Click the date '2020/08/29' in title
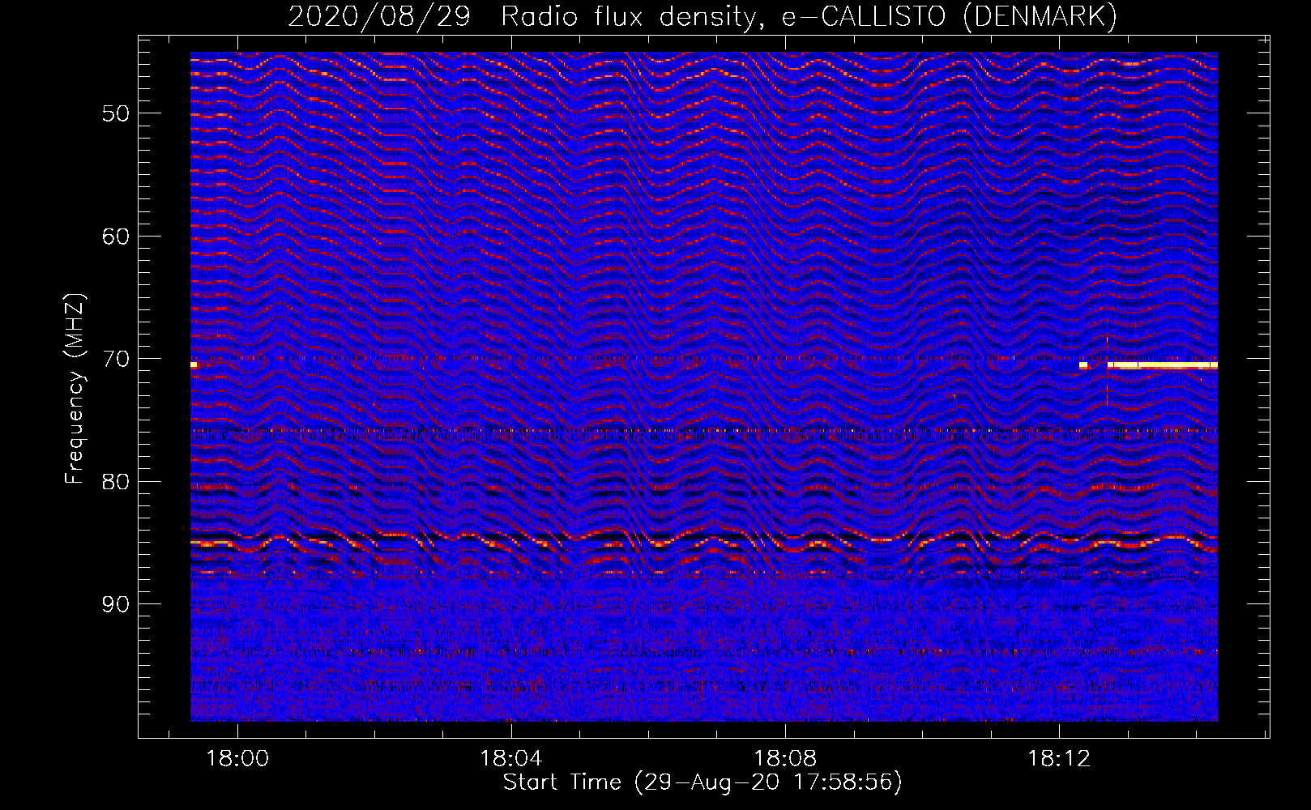 379,17
